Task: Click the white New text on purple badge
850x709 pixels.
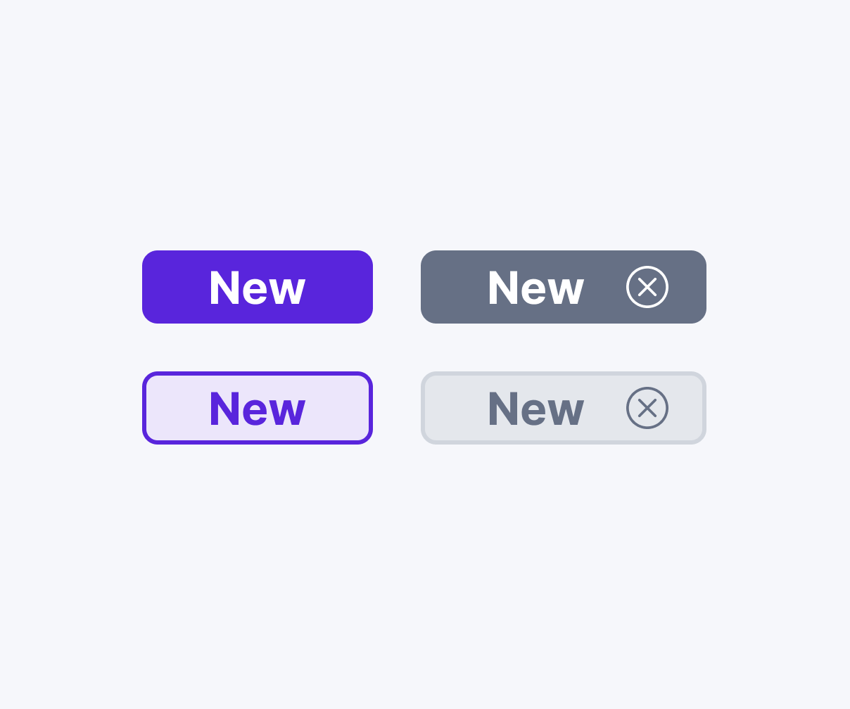Action: (x=257, y=288)
